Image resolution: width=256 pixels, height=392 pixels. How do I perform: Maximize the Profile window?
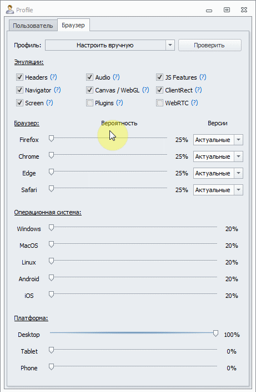coord(227,10)
